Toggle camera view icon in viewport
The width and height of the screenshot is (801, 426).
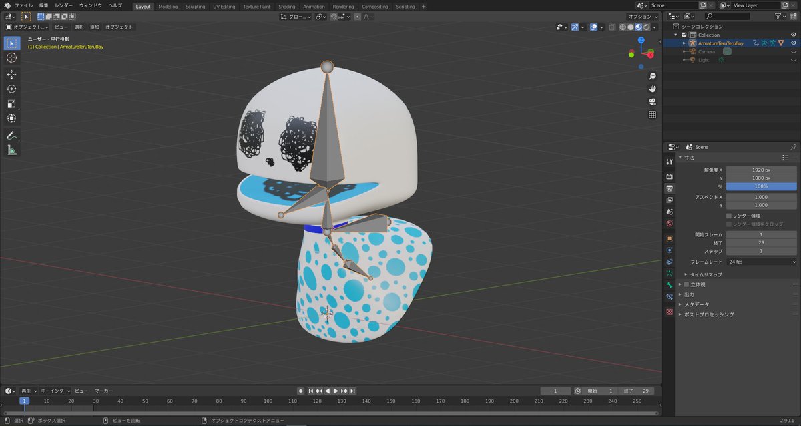[x=652, y=102]
